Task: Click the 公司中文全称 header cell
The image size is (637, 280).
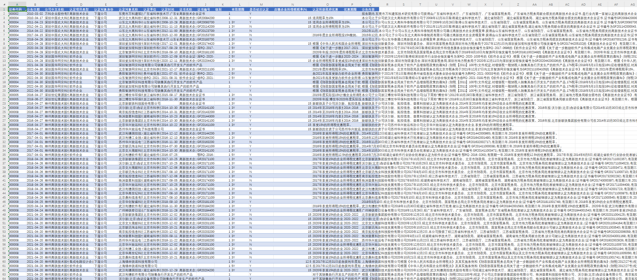Action: [57, 9]
